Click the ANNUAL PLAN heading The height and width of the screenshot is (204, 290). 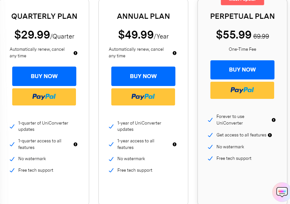[143, 16]
